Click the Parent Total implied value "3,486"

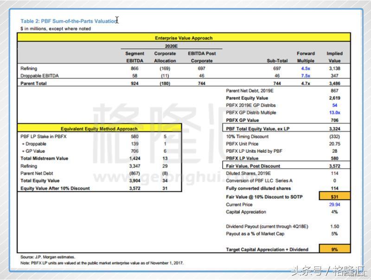click(334, 84)
